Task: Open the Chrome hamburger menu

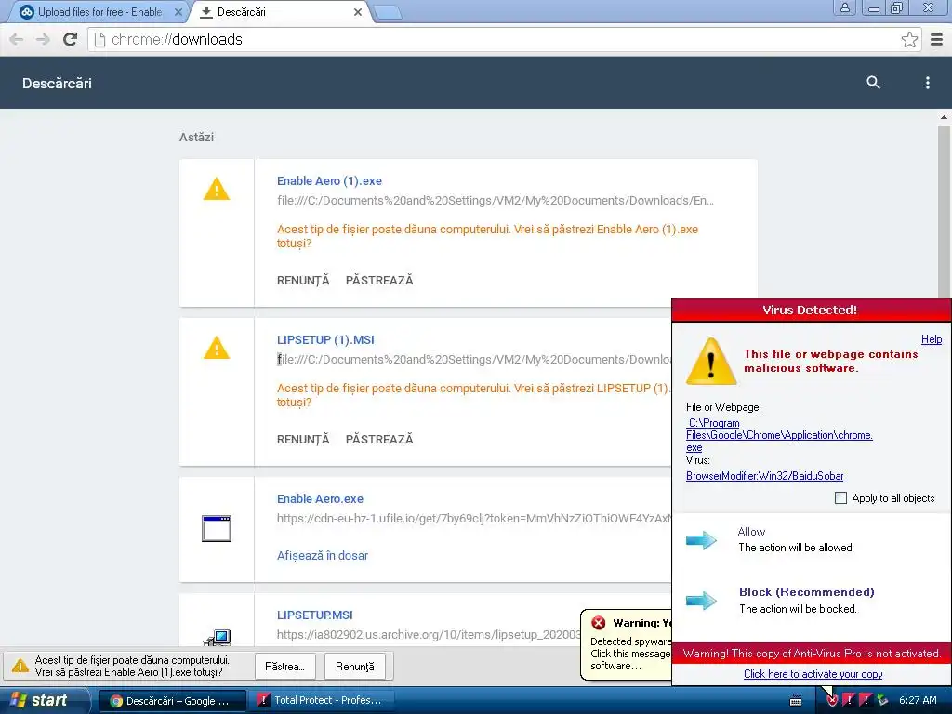Action: tap(937, 39)
